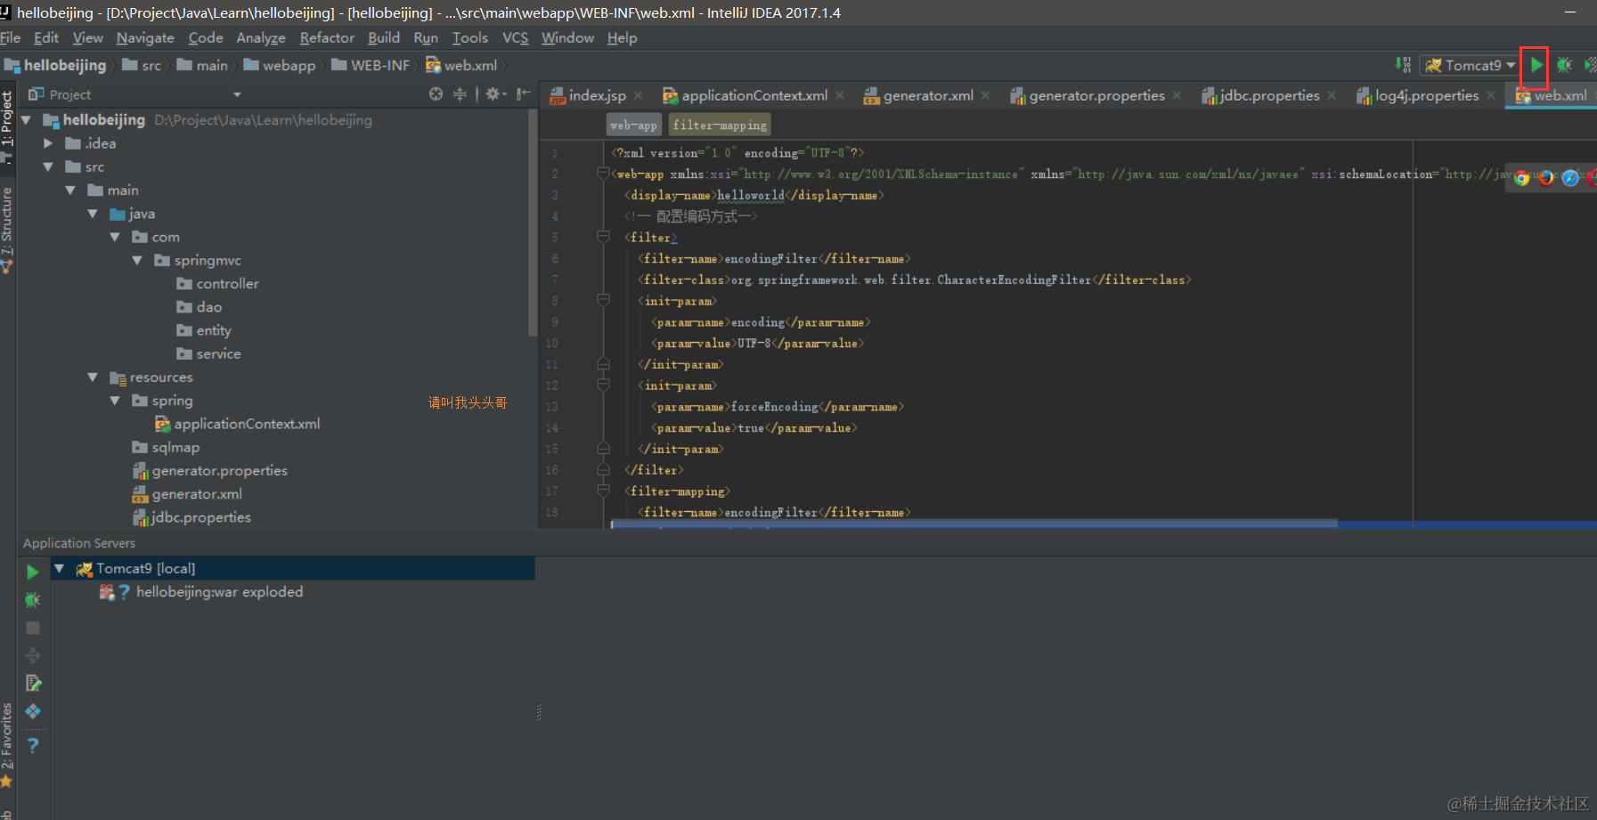Stop the server using the square stop icon

[x=33, y=627]
